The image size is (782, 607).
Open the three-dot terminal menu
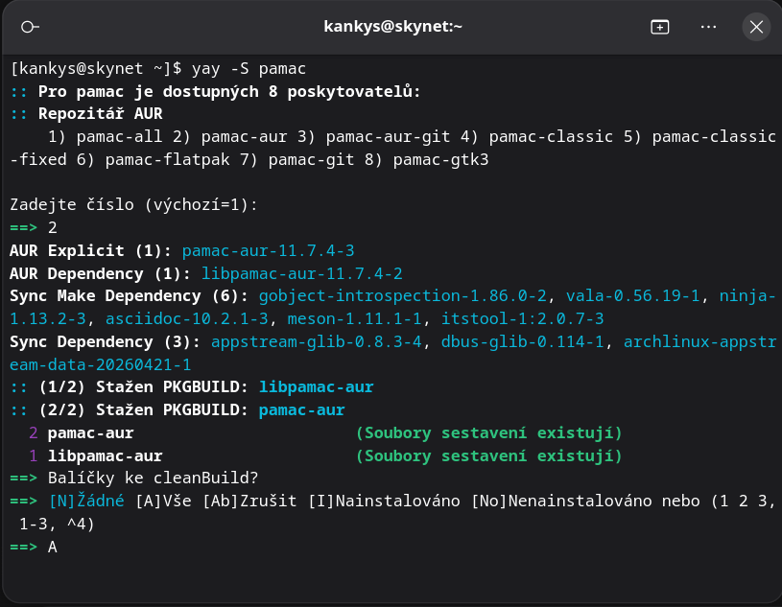pos(709,27)
